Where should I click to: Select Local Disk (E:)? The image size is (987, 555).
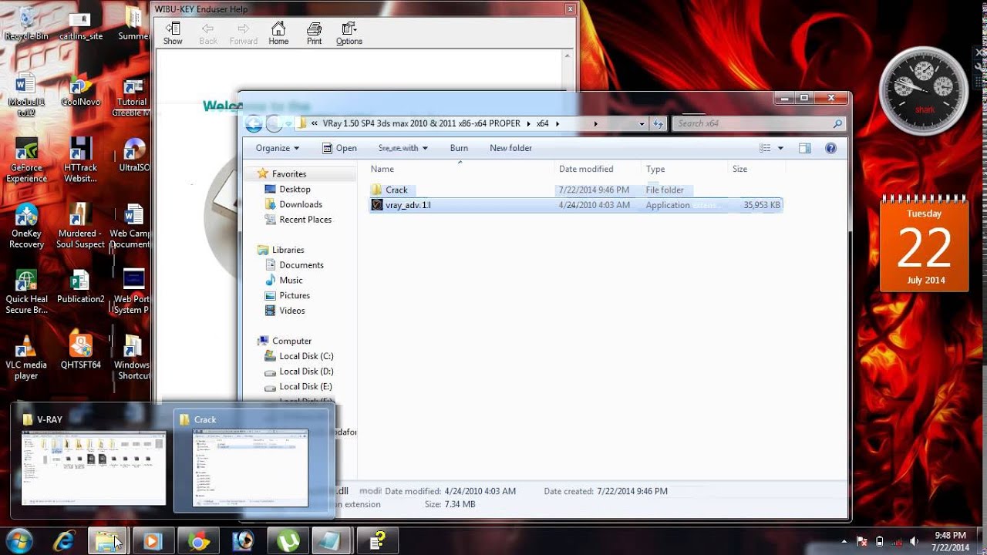tap(306, 386)
